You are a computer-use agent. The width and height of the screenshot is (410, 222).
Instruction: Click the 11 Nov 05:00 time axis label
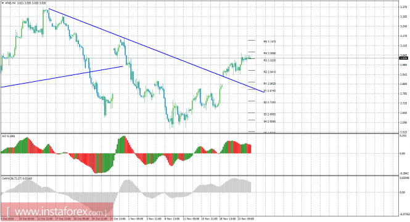coord(192,219)
